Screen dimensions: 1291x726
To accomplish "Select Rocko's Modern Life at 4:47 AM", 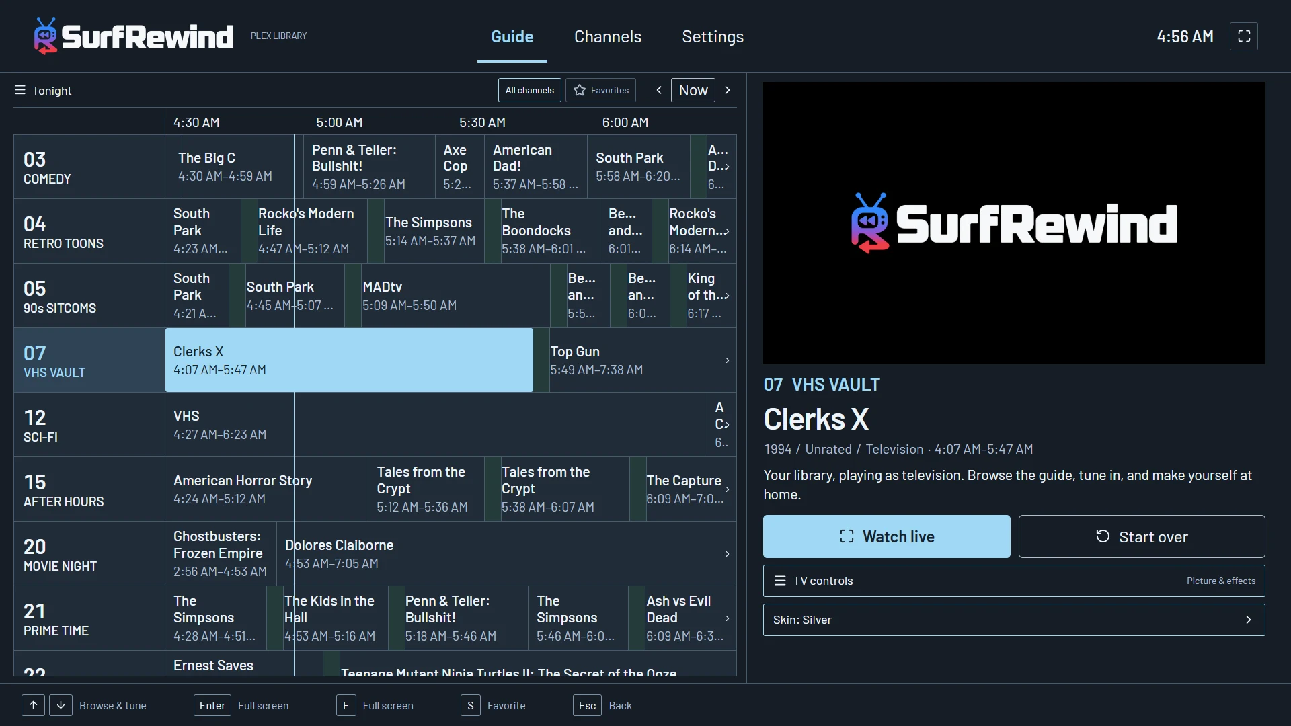I will 312,231.
